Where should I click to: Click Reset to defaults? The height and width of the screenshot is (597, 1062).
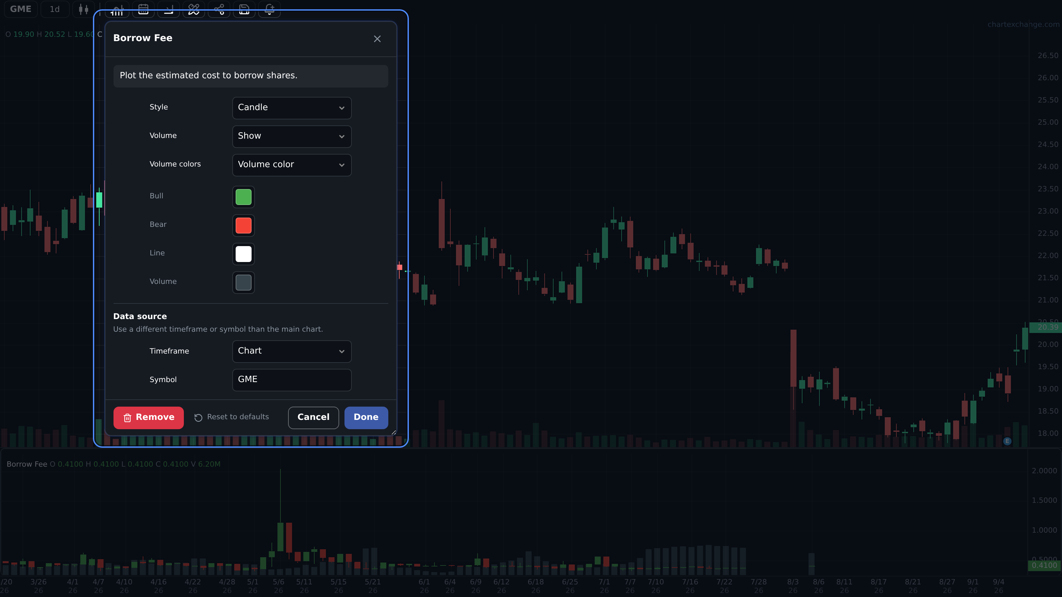tap(231, 417)
